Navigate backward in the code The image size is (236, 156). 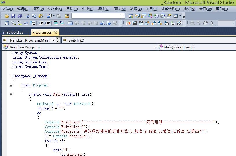point(49,16)
